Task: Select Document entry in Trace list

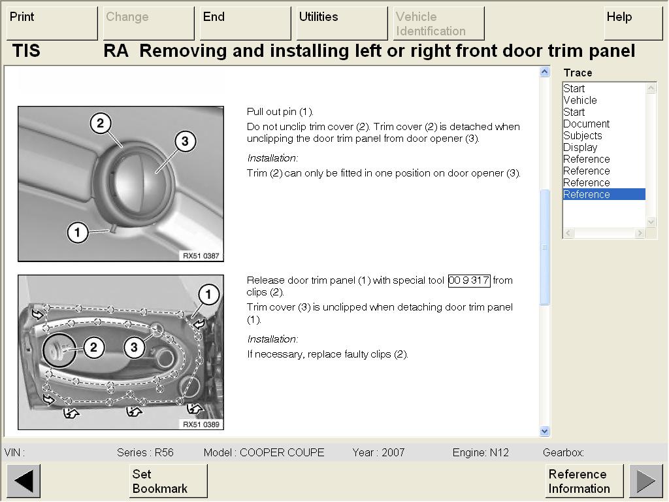Action: [586, 124]
